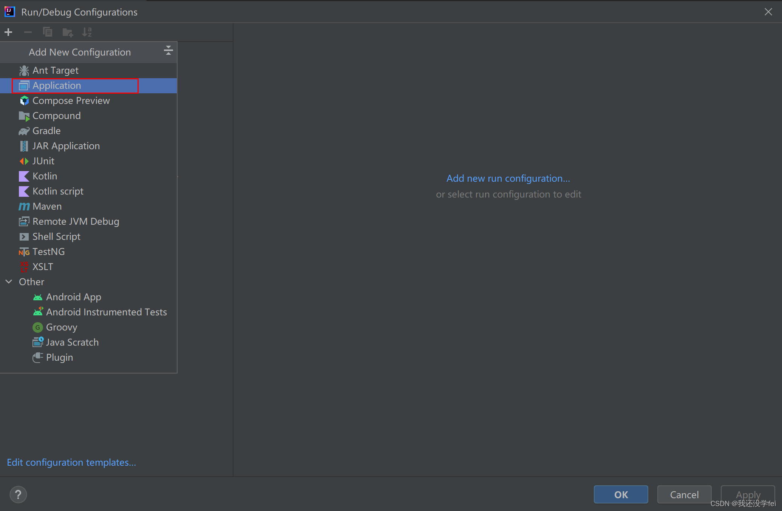Click the OK button to confirm

click(x=621, y=494)
